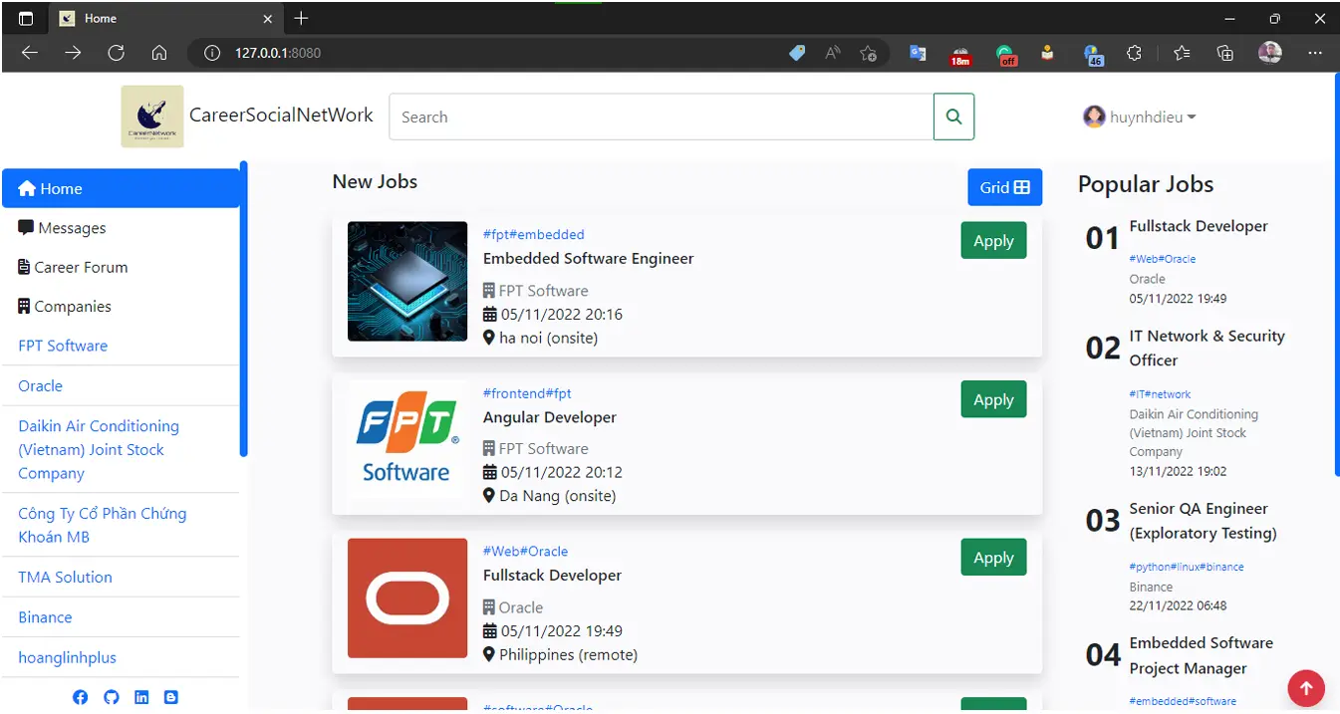This screenshot has height=714, width=1340.
Task: Click the Search input field
Action: pyautogui.click(x=661, y=117)
